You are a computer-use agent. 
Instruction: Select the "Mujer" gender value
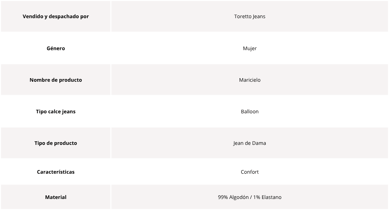coord(249,49)
